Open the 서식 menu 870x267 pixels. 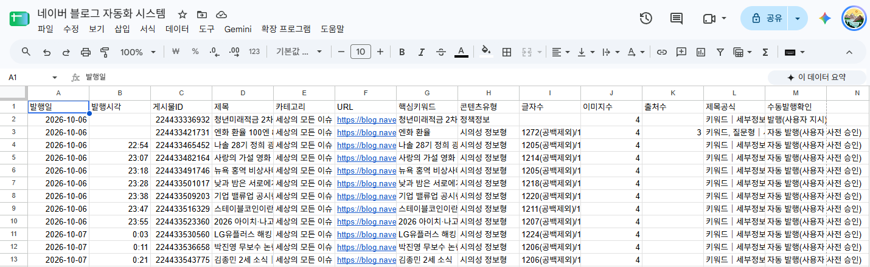click(x=148, y=29)
